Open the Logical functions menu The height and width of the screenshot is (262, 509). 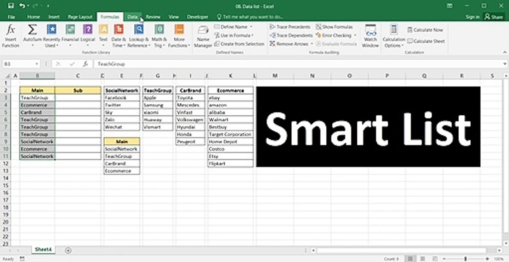[88, 36]
